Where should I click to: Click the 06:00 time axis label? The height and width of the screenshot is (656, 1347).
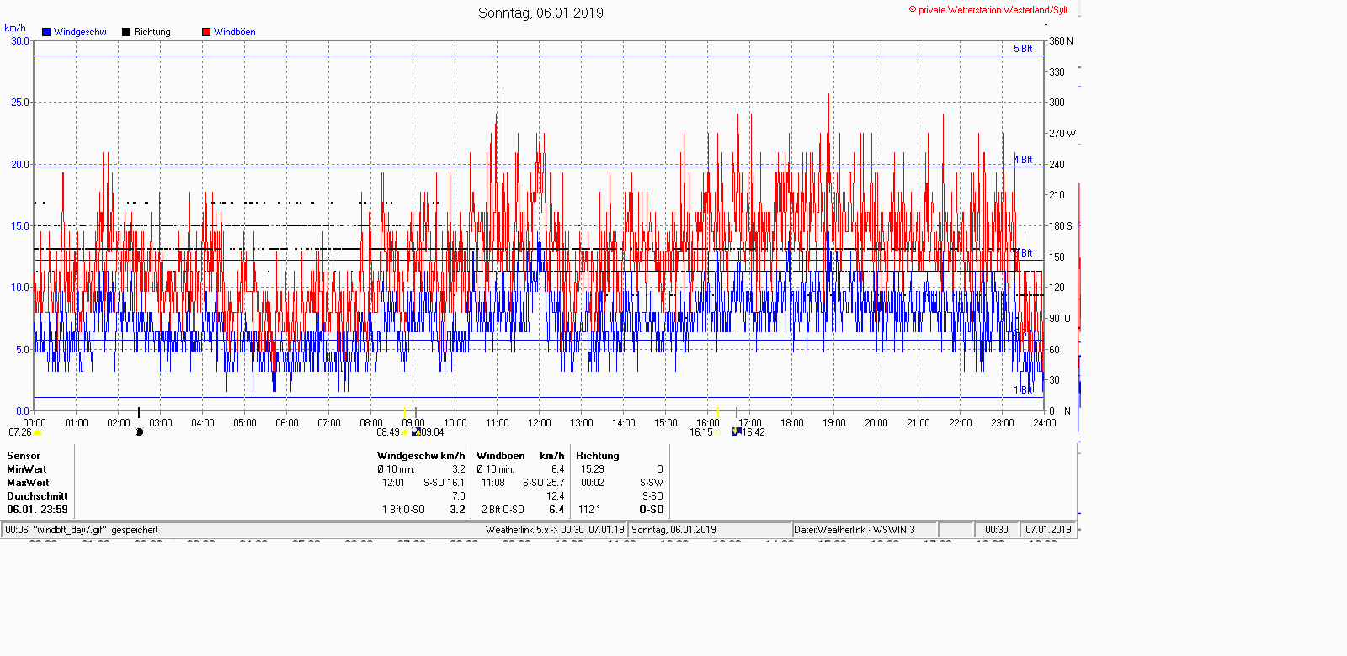[287, 423]
